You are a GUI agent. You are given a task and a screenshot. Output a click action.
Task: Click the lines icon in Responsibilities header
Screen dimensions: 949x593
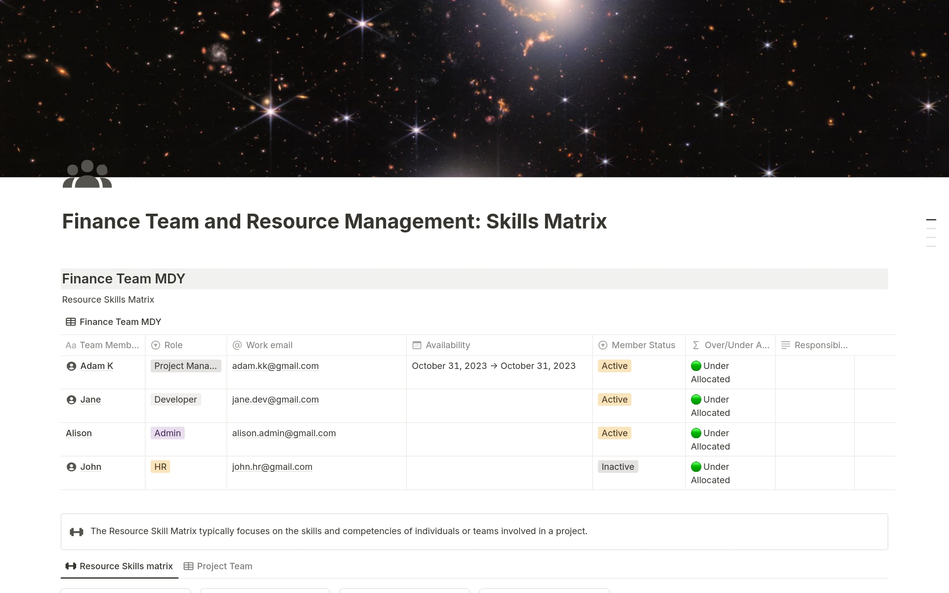click(786, 345)
